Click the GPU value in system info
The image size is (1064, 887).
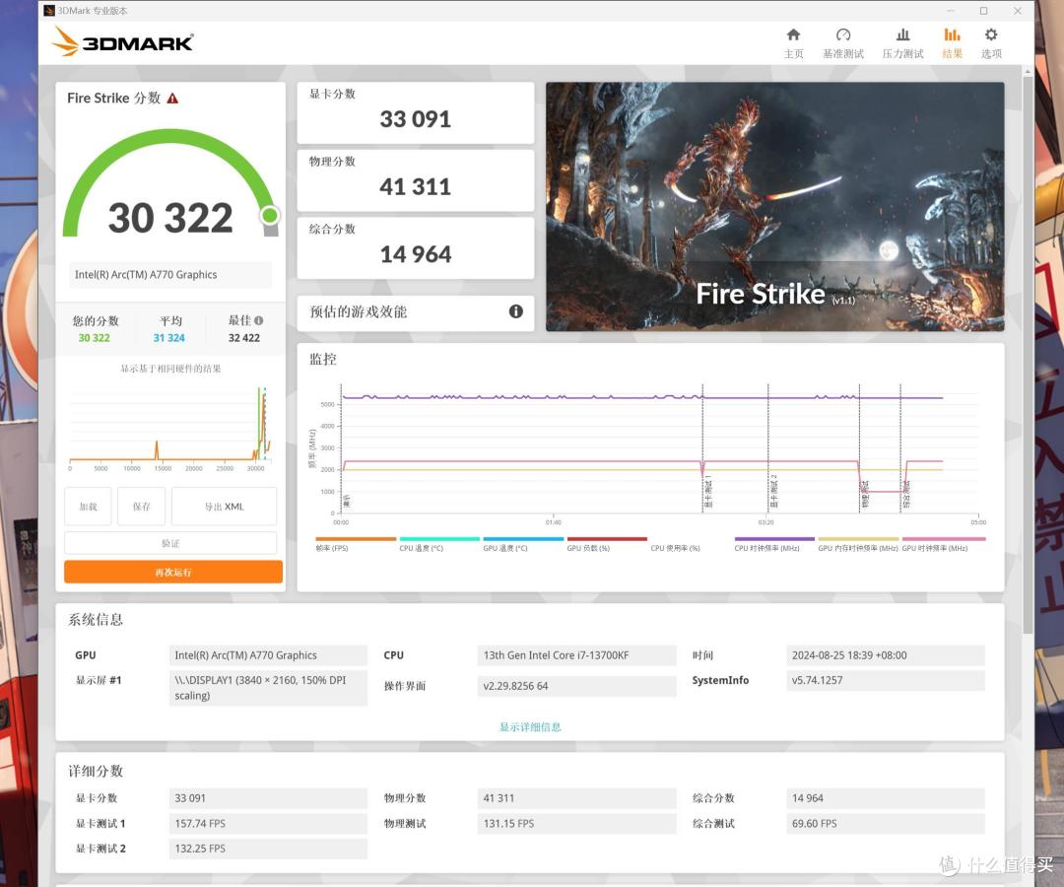[268, 654]
